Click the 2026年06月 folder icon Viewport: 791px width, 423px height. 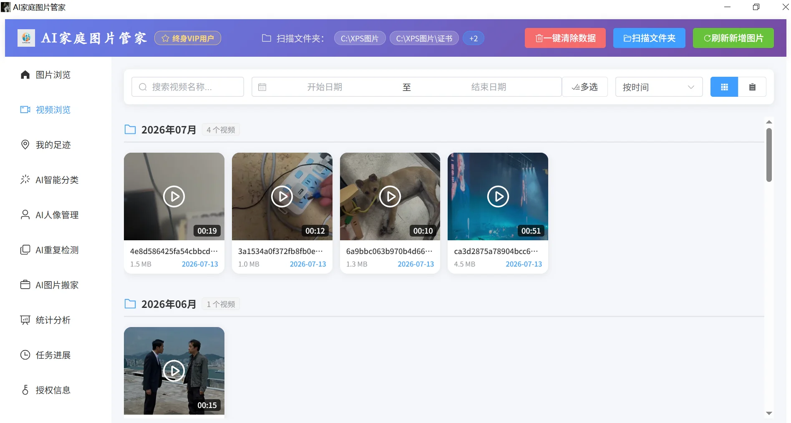click(130, 304)
